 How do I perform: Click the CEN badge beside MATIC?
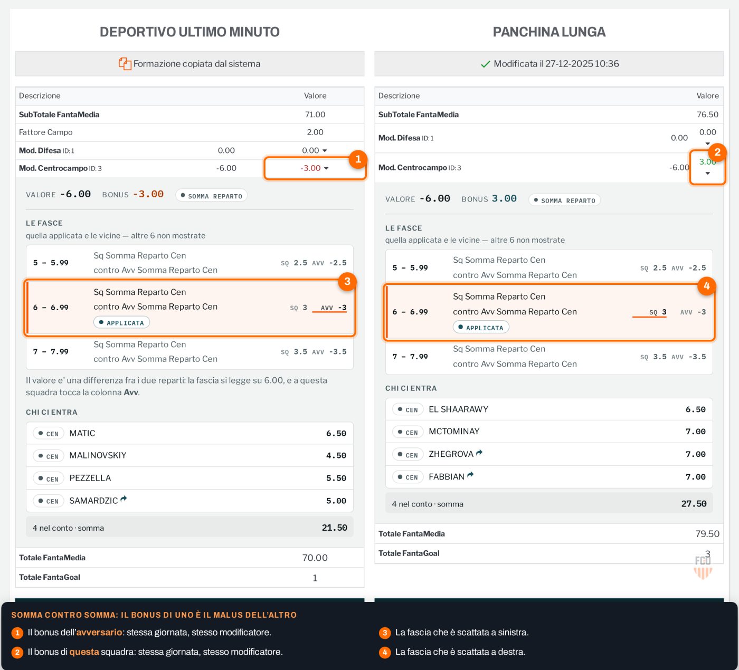pyautogui.click(x=49, y=434)
